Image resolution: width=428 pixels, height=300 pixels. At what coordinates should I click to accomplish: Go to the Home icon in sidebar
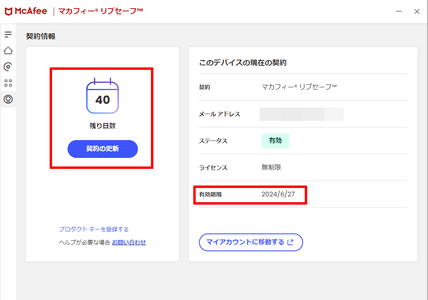[x=8, y=50]
